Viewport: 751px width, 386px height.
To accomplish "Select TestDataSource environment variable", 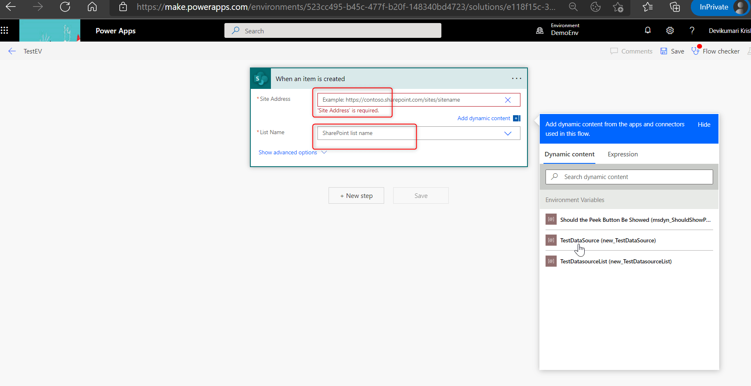I will pyautogui.click(x=629, y=240).
